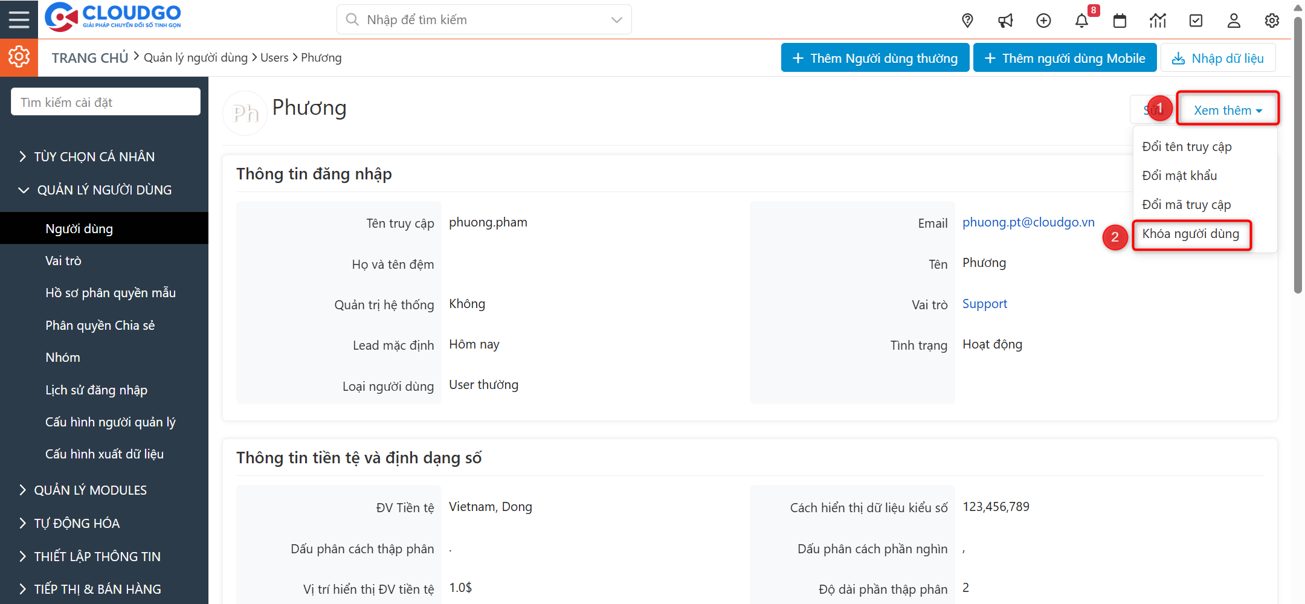This screenshot has width=1305, height=604.
Task: Open the reports chart icon
Action: click(1158, 21)
